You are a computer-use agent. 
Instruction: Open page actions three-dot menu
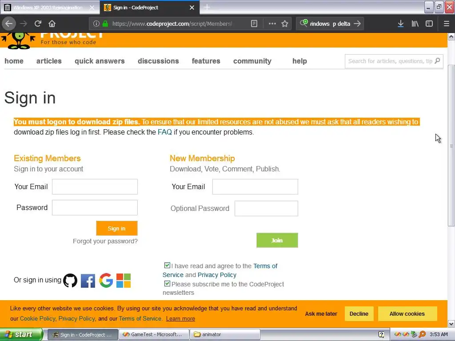(272, 24)
